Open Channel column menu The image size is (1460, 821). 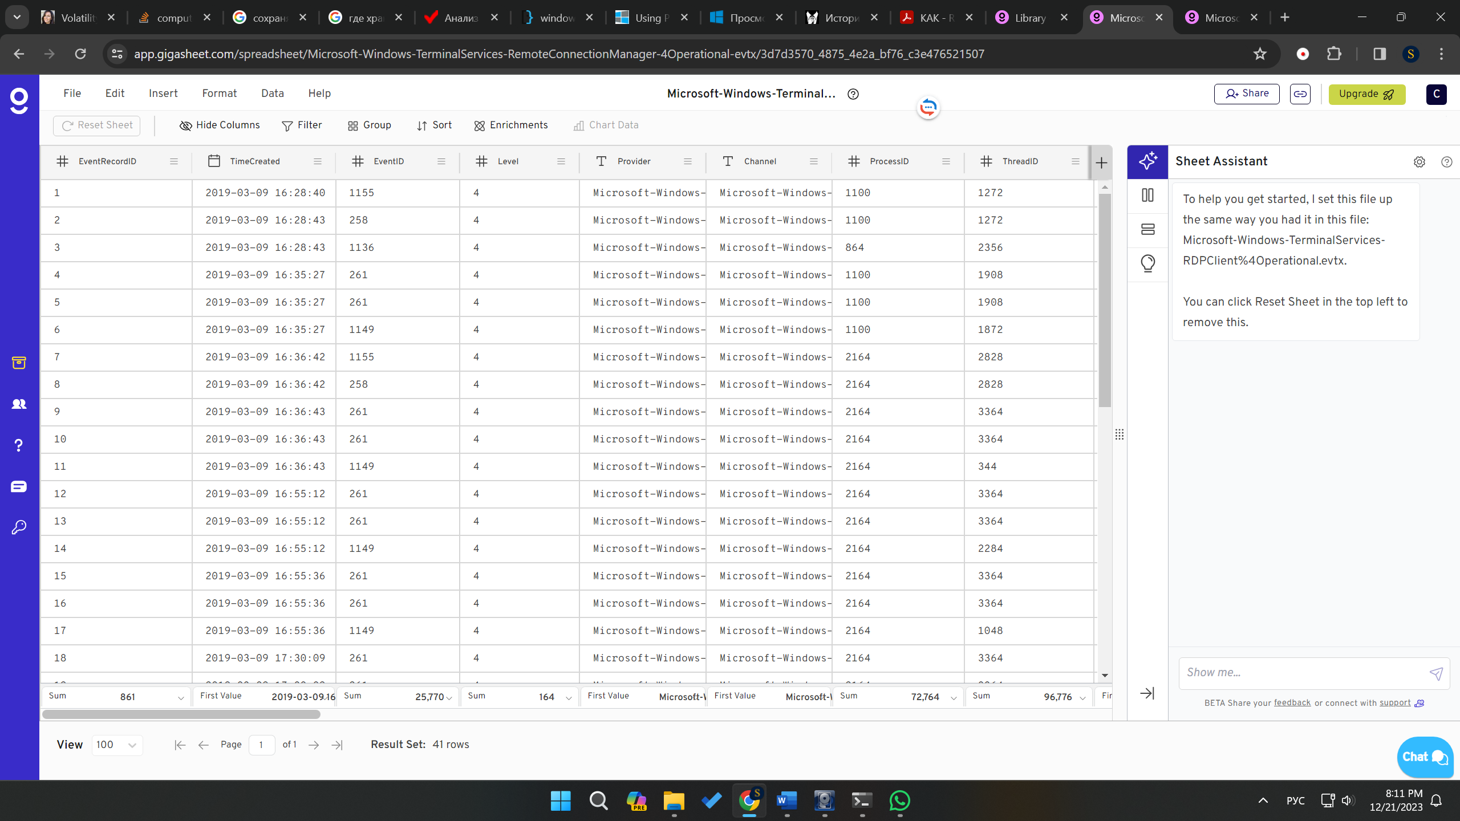814,162
